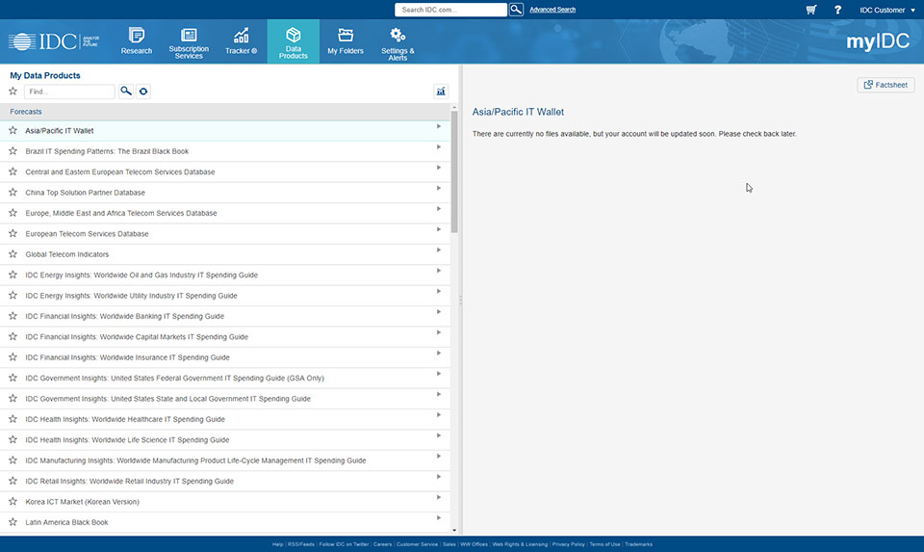Open the Tracker tab
Image resolution: width=924 pixels, height=552 pixels.
(x=241, y=41)
